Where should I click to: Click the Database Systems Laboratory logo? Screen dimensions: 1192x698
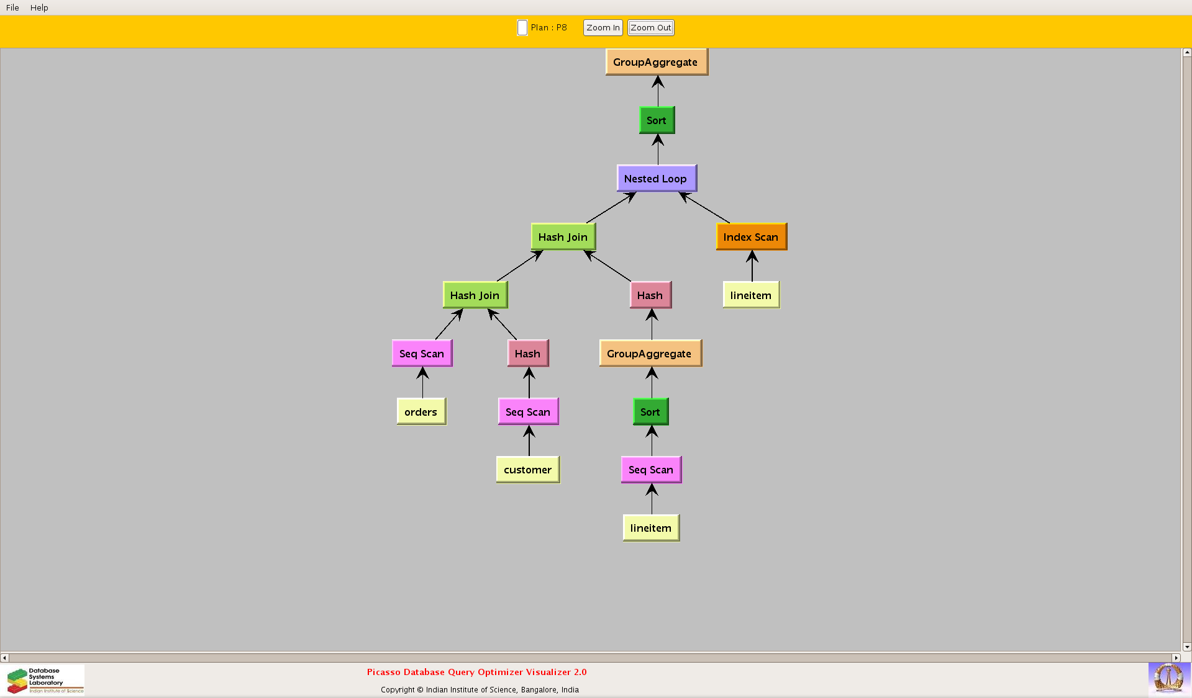click(x=45, y=680)
